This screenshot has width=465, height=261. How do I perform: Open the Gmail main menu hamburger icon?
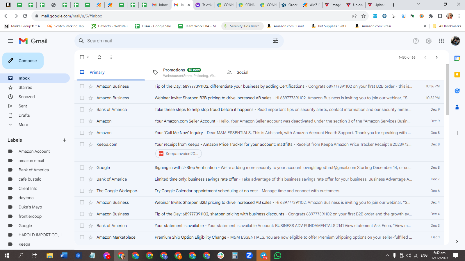point(10,41)
